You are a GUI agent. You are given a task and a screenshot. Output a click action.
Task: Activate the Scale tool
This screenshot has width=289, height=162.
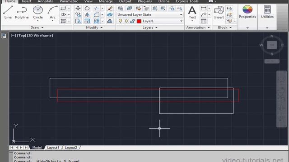(x=87, y=21)
